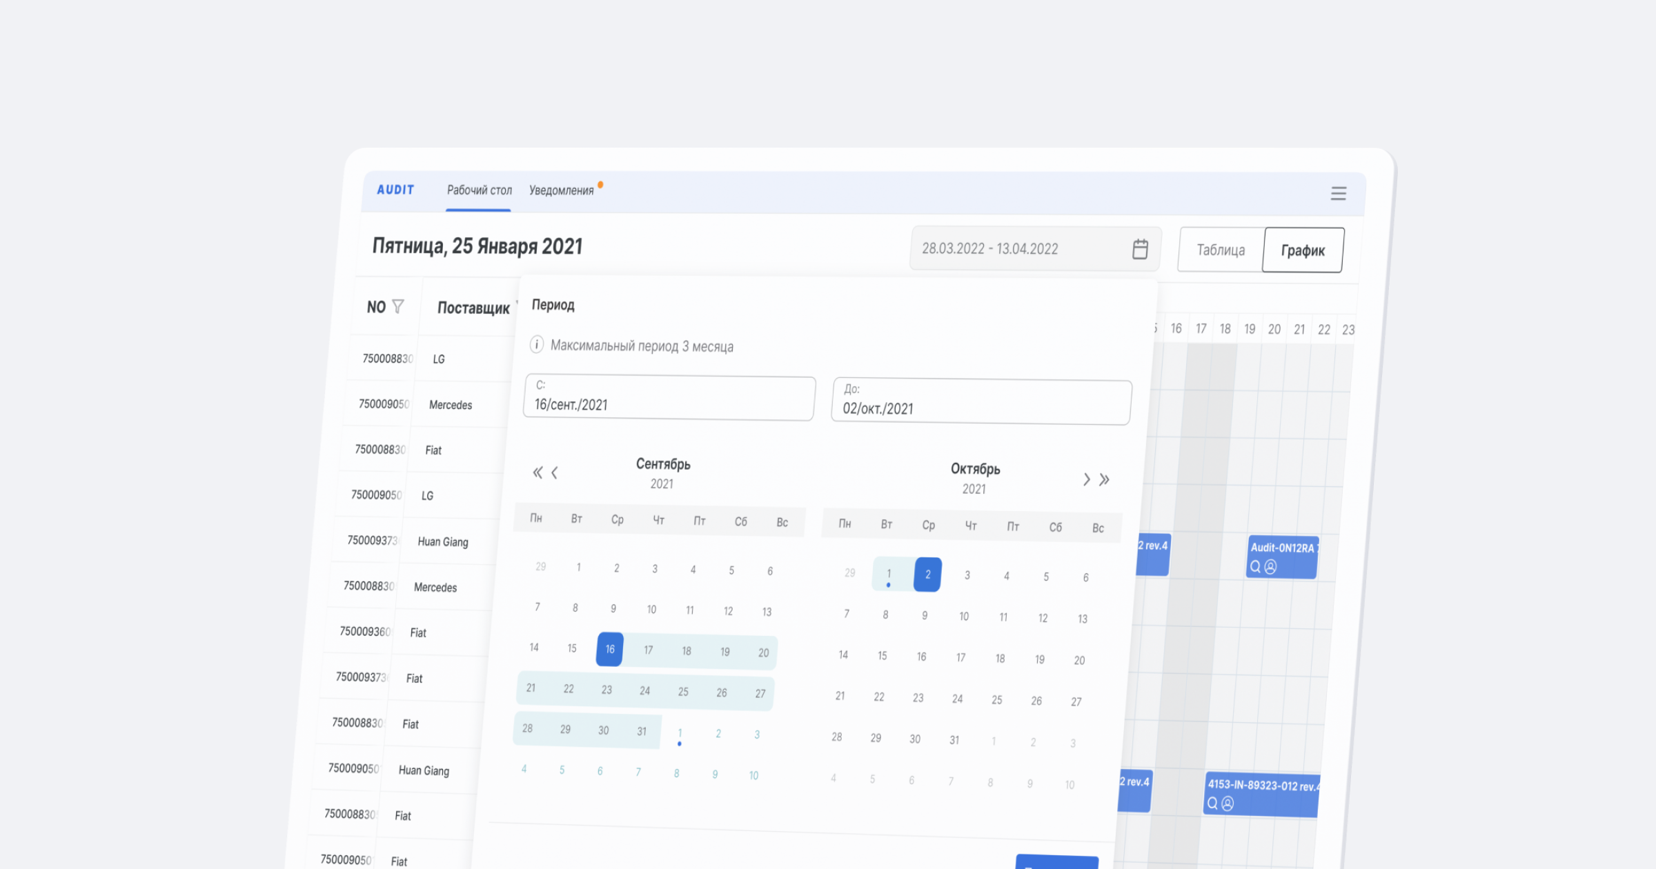This screenshot has height=869, width=1656.
Task: Open the hamburger menu icon
Action: tap(1338, 194)
